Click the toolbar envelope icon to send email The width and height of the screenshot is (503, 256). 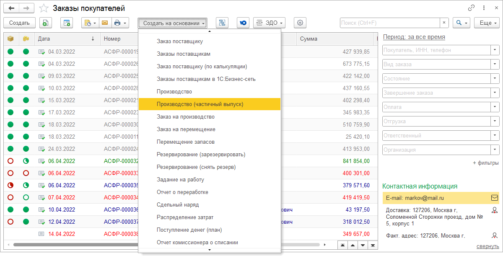coord(104,23)
